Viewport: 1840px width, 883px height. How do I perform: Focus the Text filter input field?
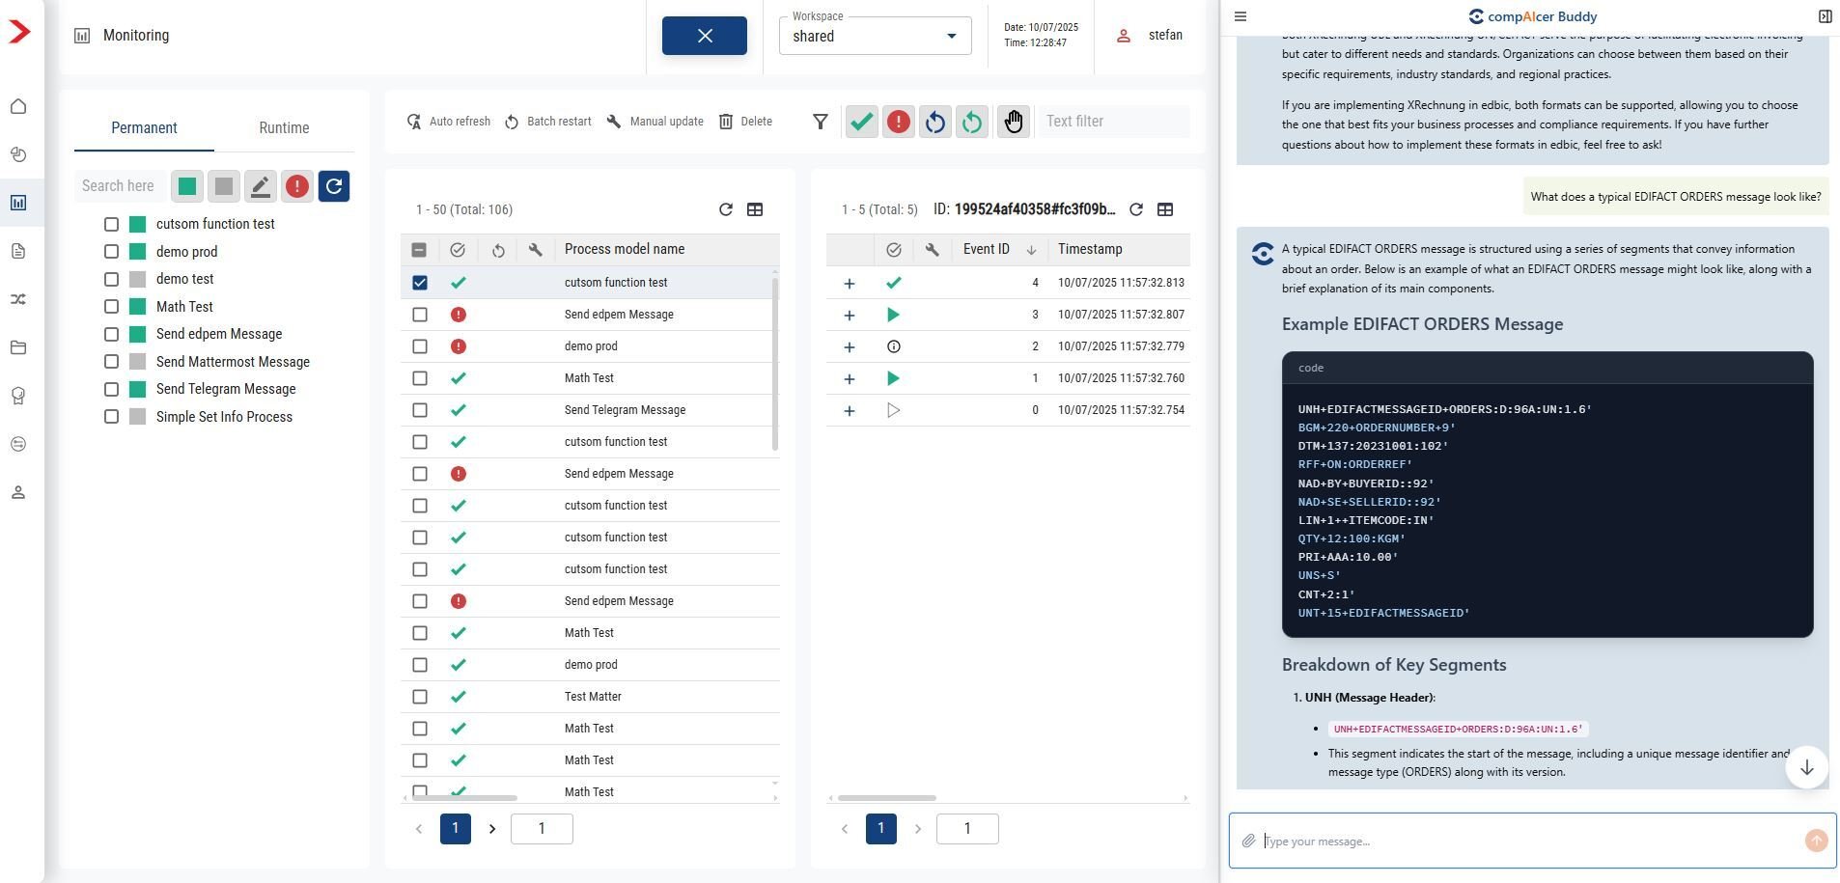tap(1113, 122)
